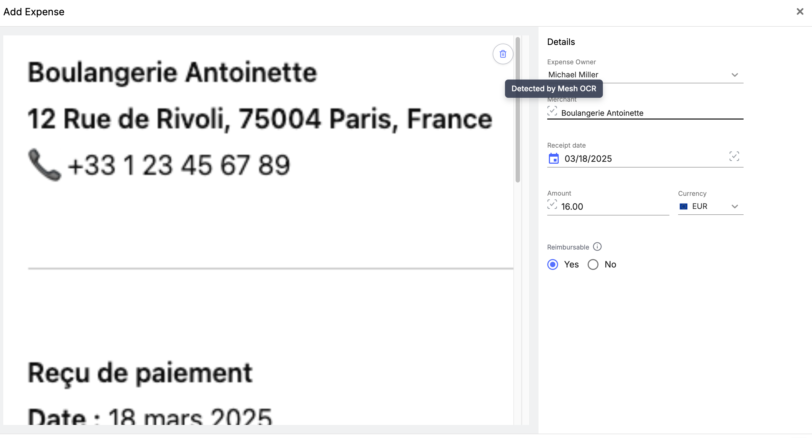Click the receipt's Boulangerie Antoinette heading
Image resolution: width=812 pixels, height=438 pixels.
click(172, 72)
